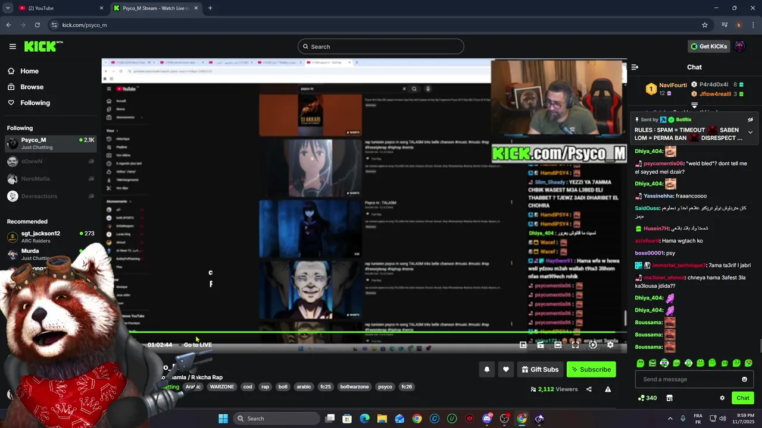Image resolution: width=762 pixels, height=428 pixels.
Task: Click Go to LIVE on the player
Action: pyautogui.click(x=198, y=345)
